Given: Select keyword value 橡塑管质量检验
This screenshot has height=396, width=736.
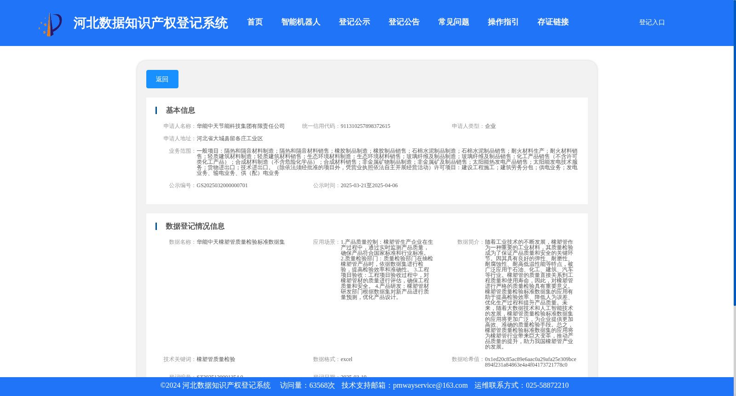Looking at the screenshot, I should 216,359.
